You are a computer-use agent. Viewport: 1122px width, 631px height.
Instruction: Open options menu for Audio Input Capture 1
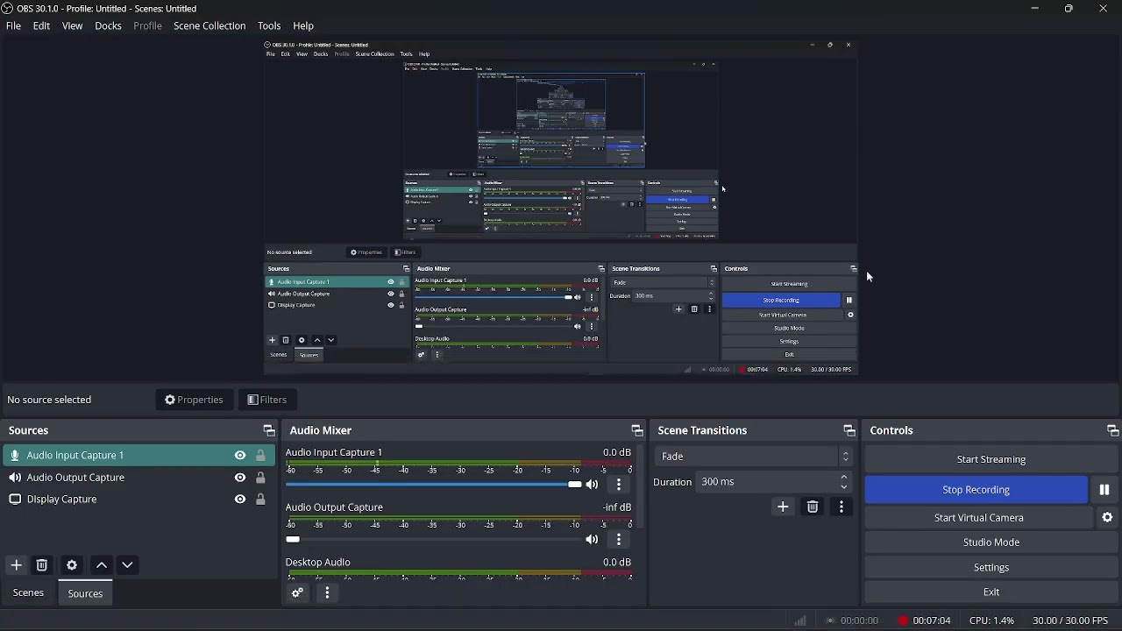[x=620, y=485]
